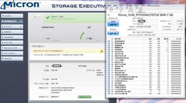Click the firmware field showing D0MU410
The image size is (186, 103).
147,18
